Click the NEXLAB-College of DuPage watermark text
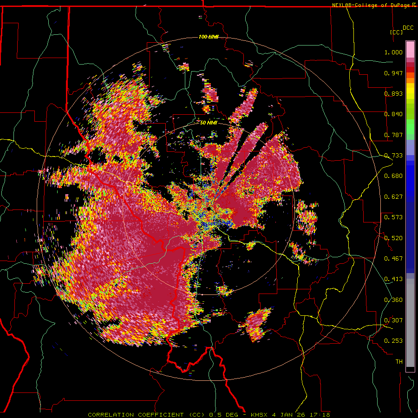This screenshot has width=418, height=418. 373,5
